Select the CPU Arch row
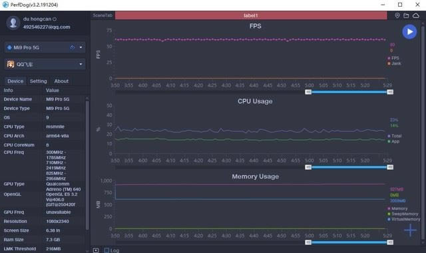Screen dimensions: 426x253 point(43,136)
